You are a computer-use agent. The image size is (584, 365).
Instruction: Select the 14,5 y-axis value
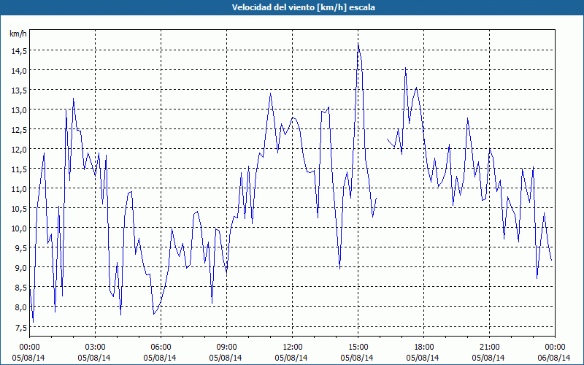[19, 51]
